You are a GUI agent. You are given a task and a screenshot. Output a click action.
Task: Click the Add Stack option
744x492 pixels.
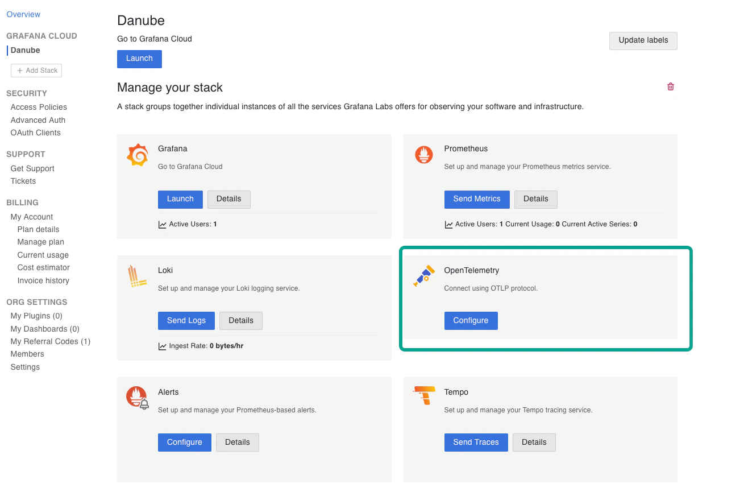click(36, 70)
